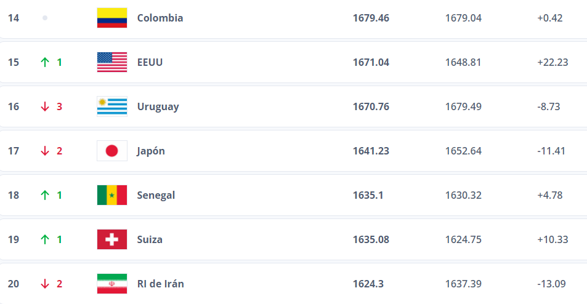Open the Senegal team page
587x304 pixels.
point(156,195)
